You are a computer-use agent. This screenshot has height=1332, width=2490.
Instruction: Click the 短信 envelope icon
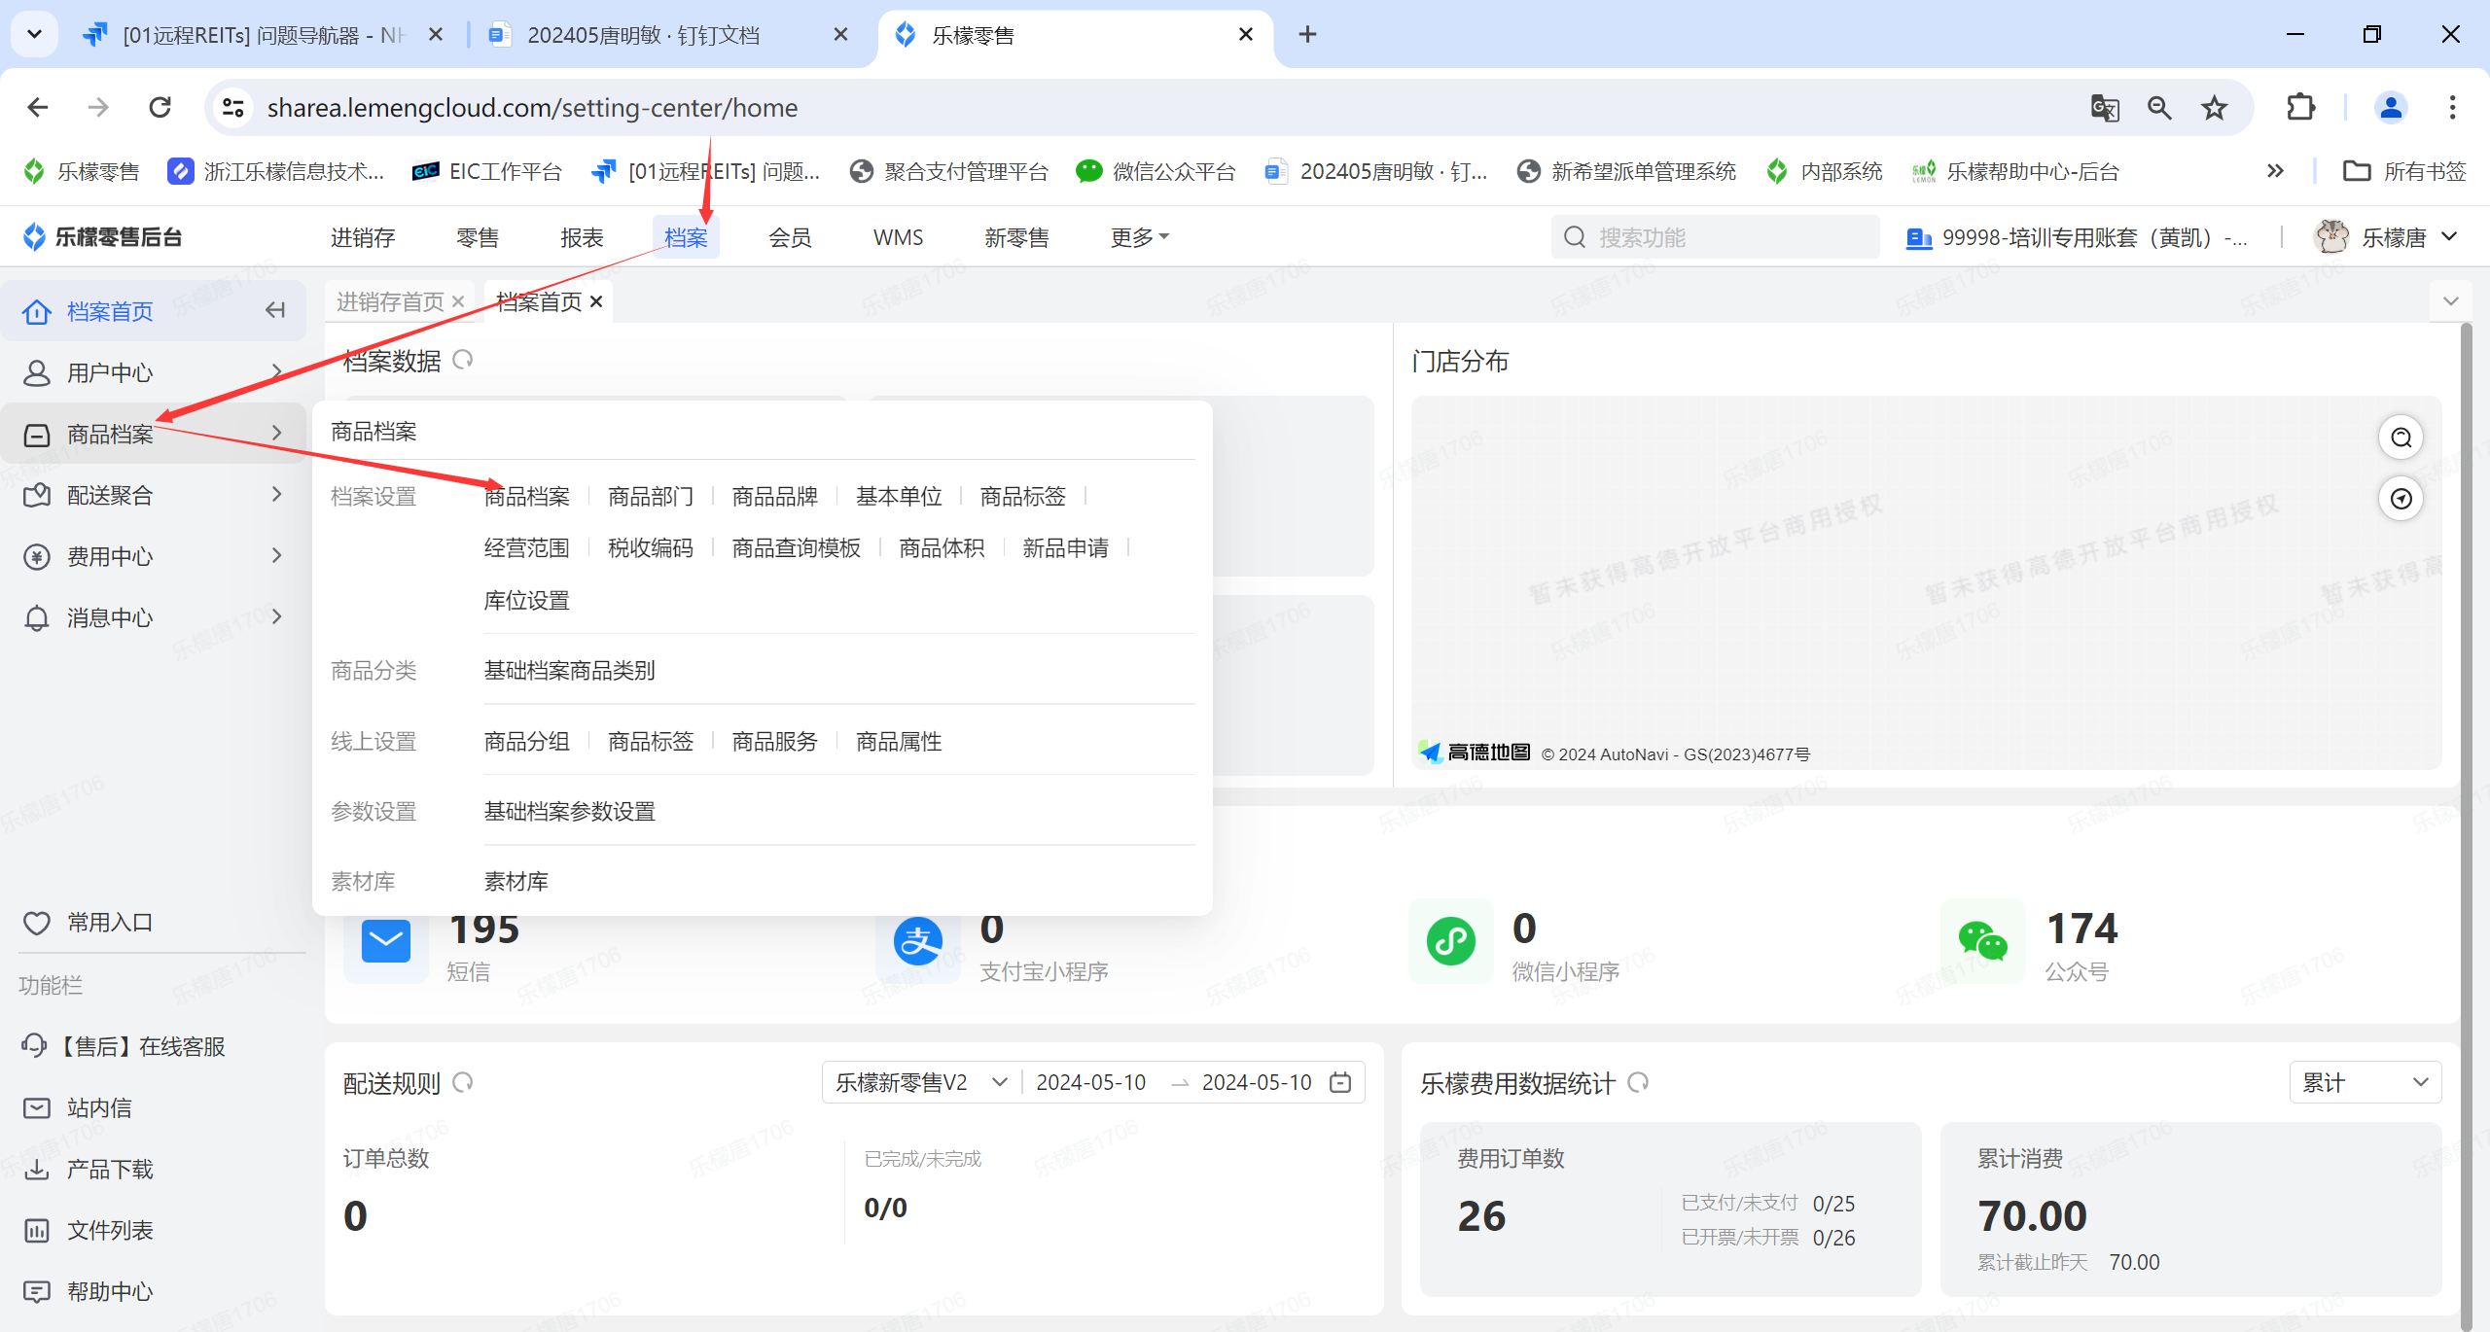[x=385, y=941]
